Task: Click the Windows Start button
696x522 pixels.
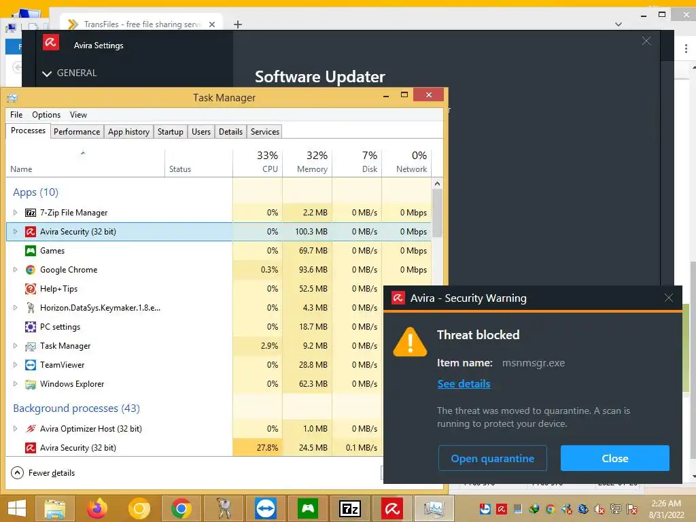Action: point(16,508)
